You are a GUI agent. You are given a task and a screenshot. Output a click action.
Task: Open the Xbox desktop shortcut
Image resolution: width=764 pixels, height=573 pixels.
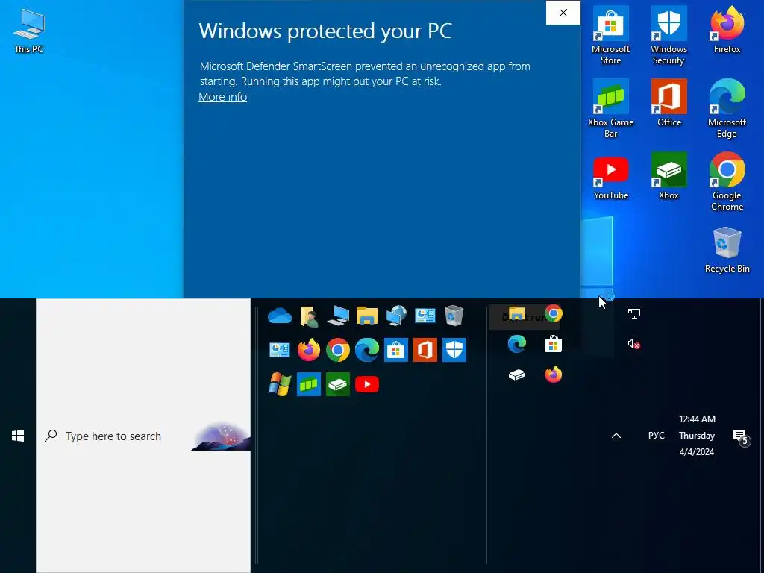click(x=668, y=176)
